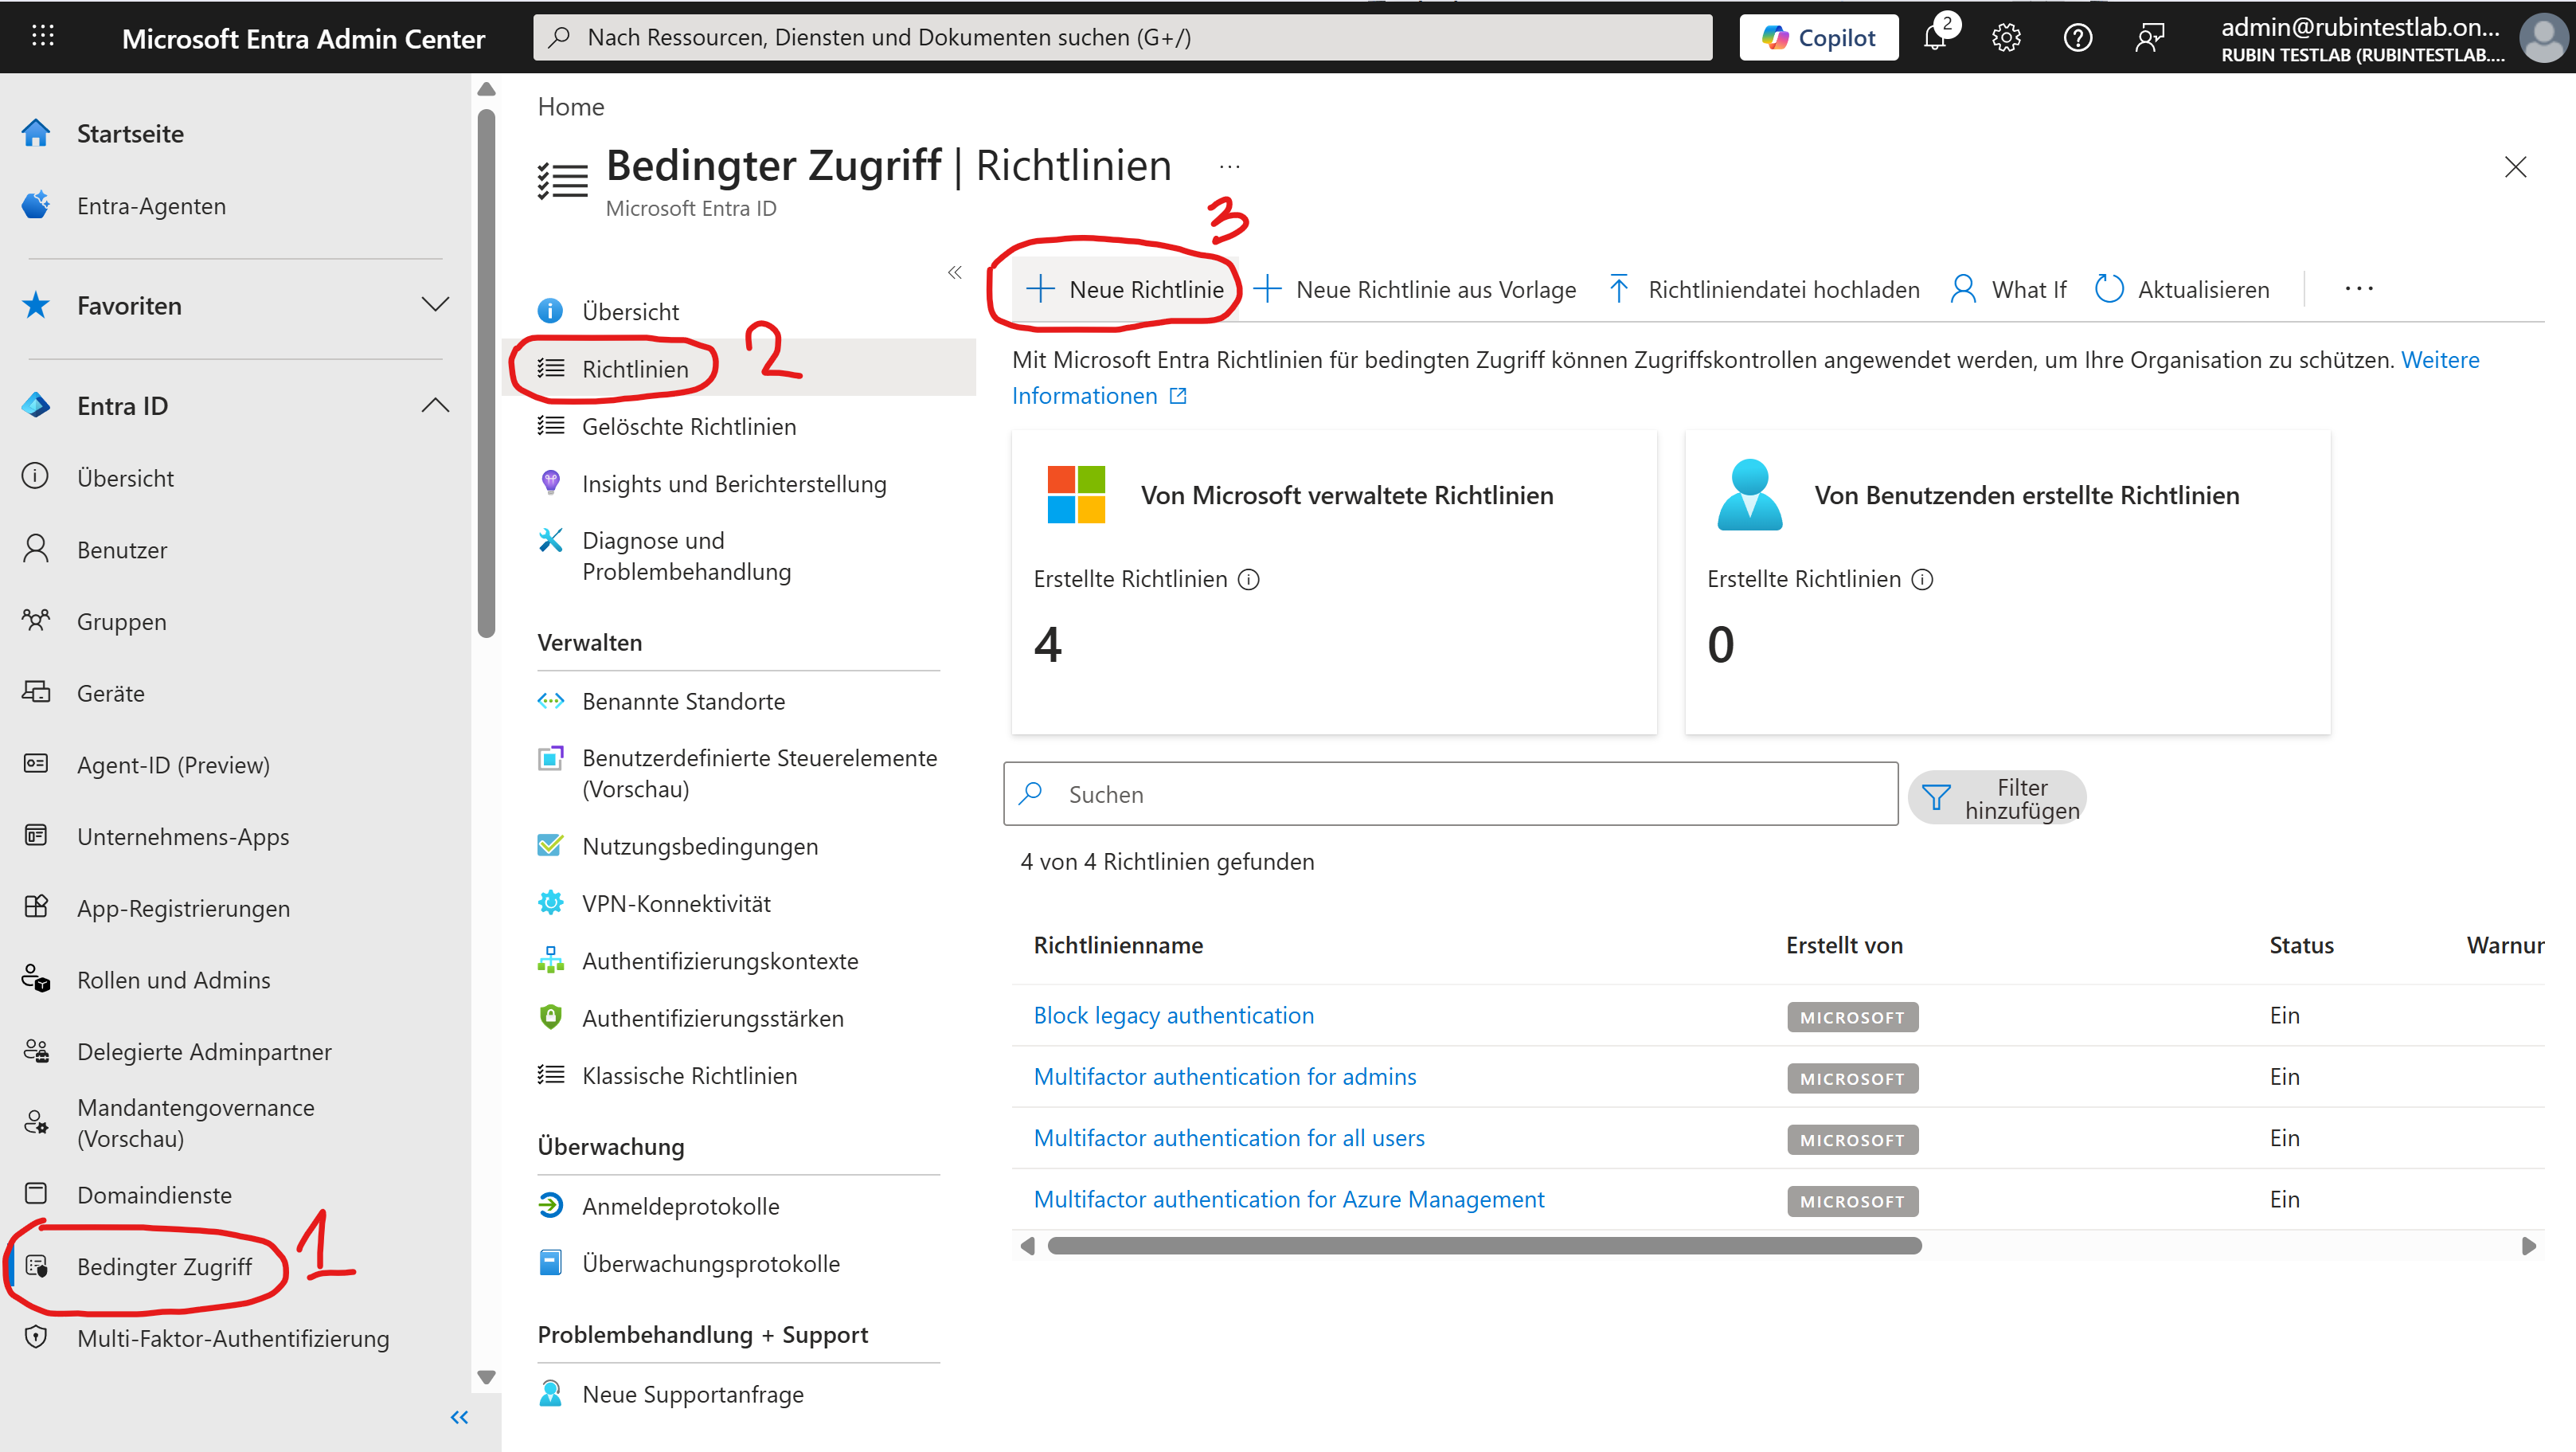Click the Aktualisieren refresh icon
The image size is (2576, 1452).
(x=2109, y=289)
